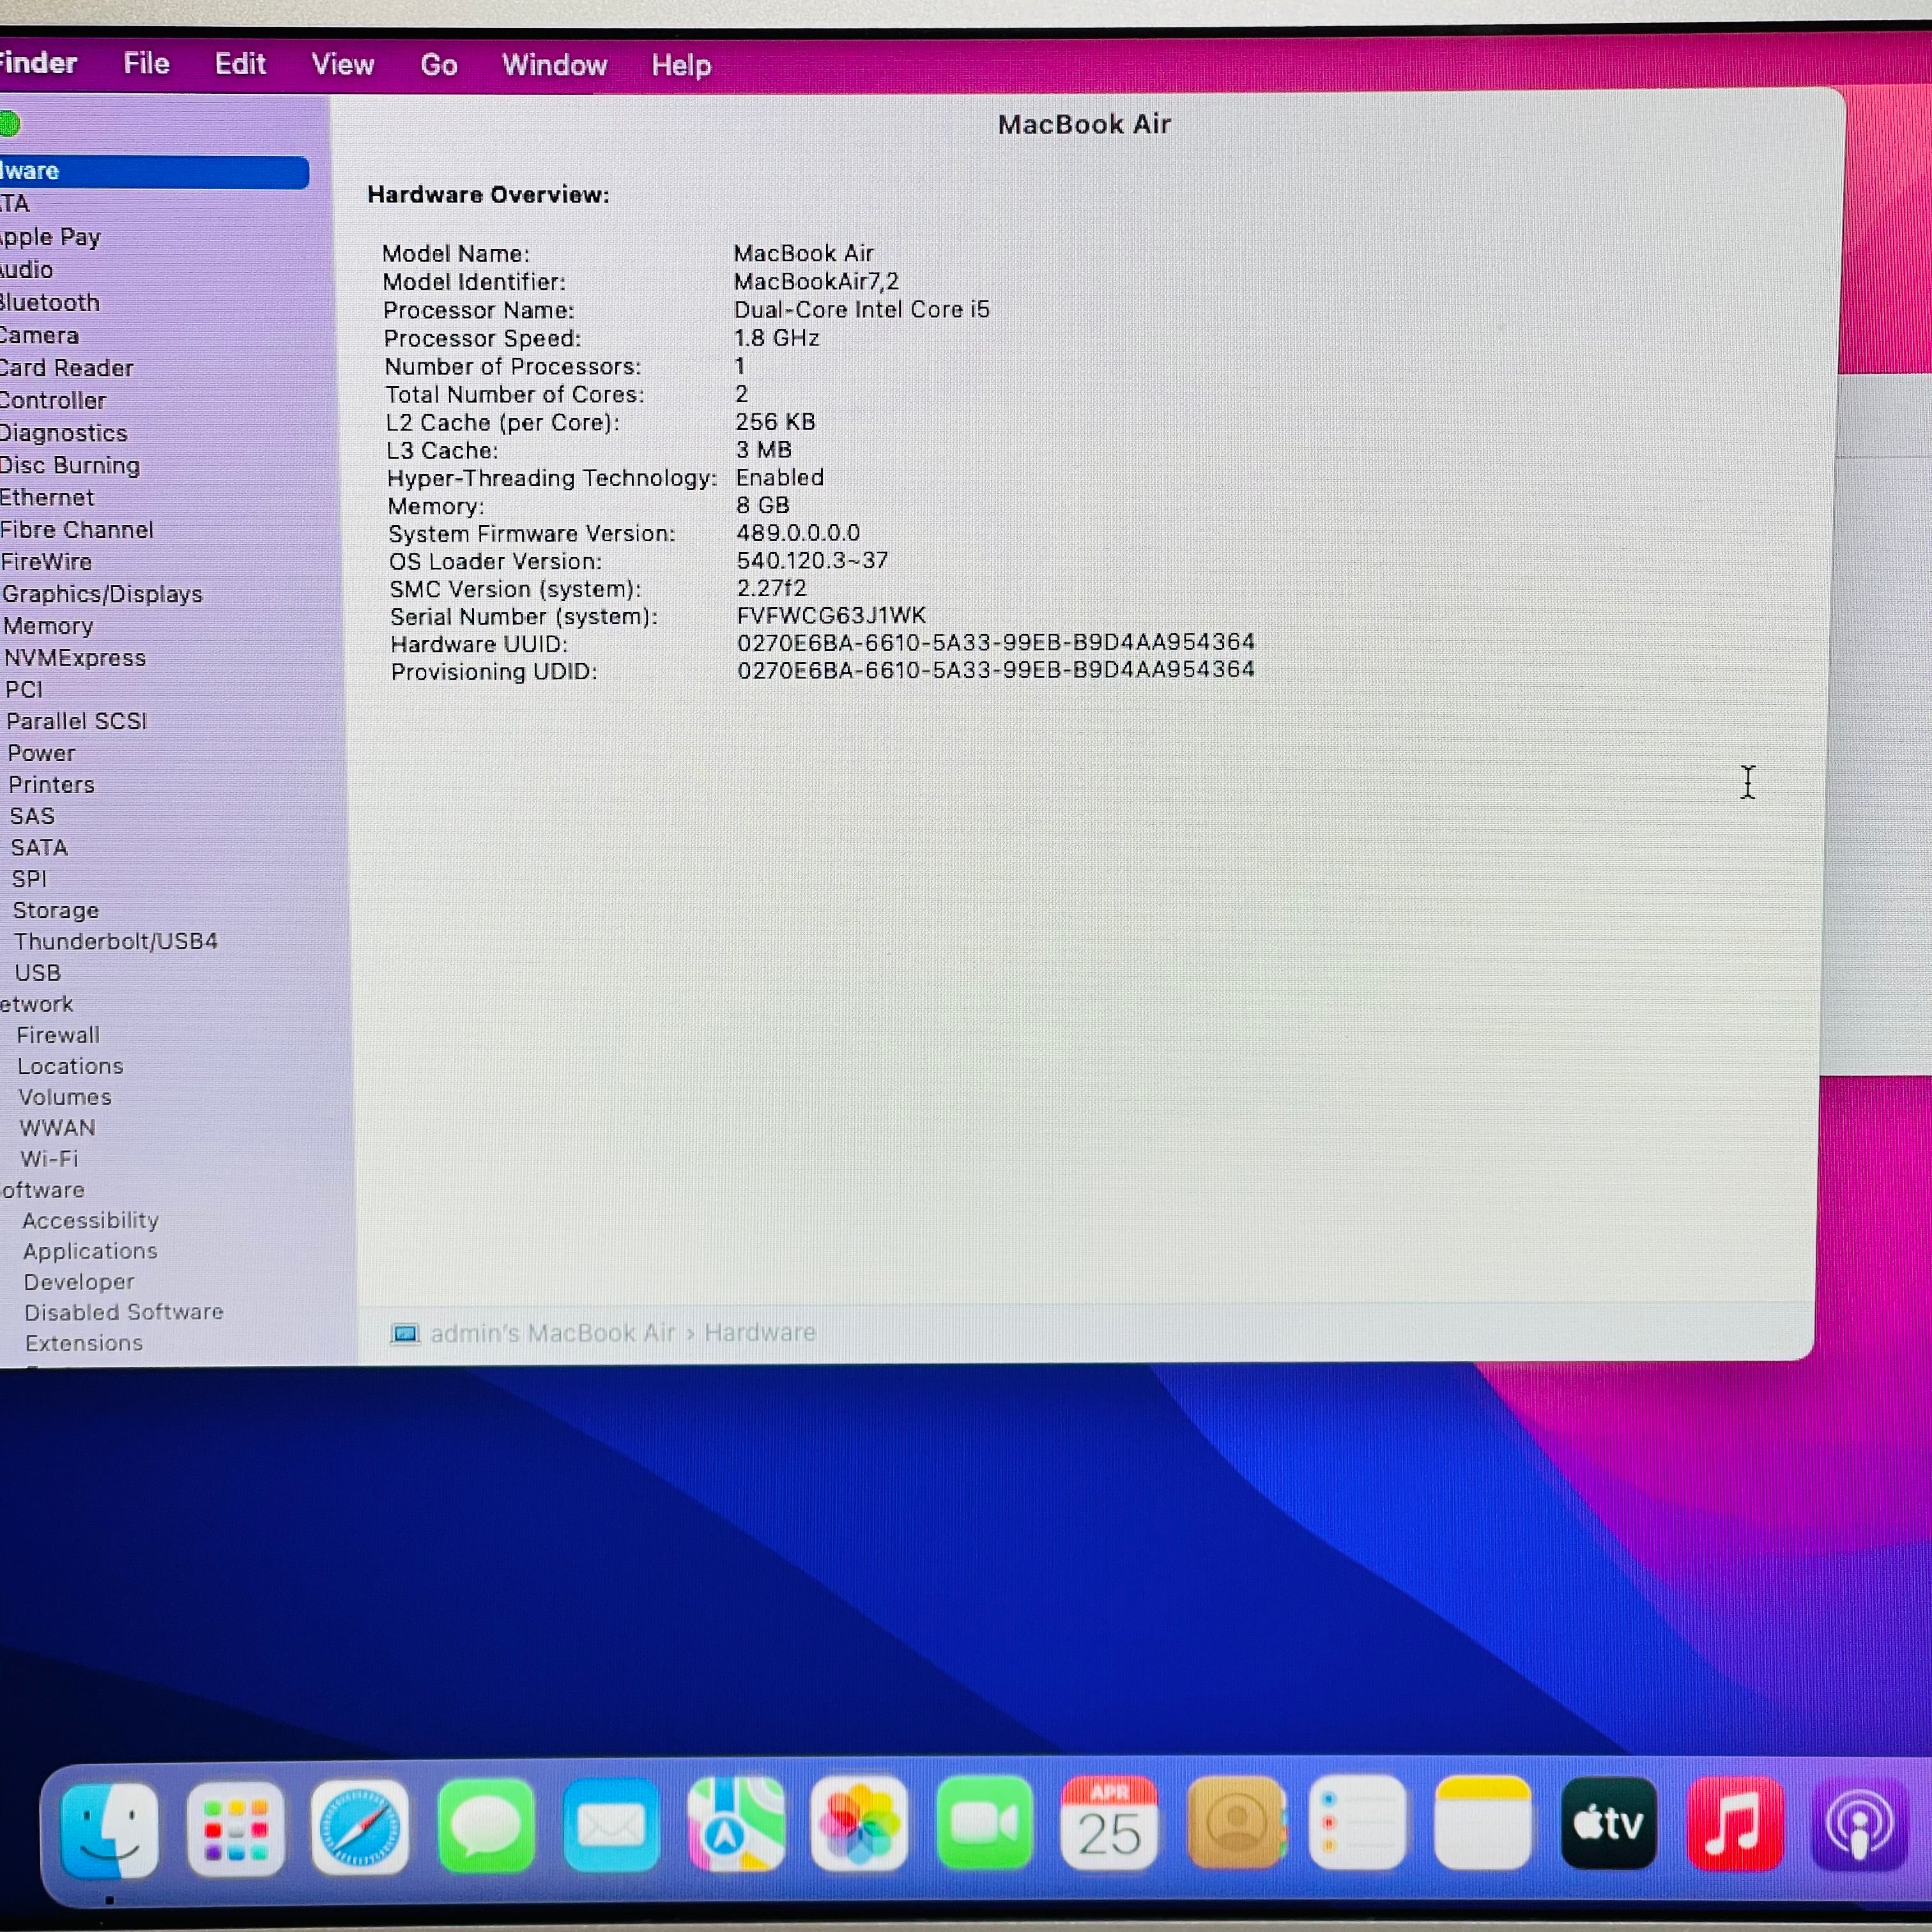Click the green zoom window button
This screenshot has height=1932, width=1932.
pos(9,124)
